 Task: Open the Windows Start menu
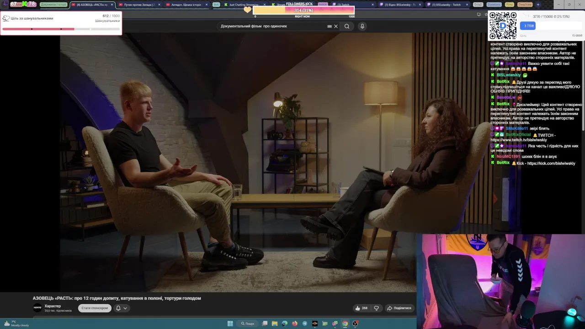[230, 324]
